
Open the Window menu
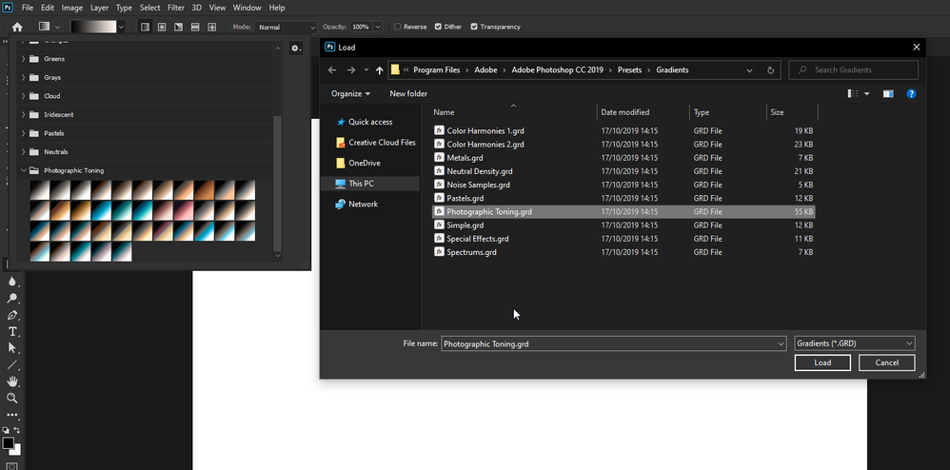pyautogui.click(x=247, y=8)
